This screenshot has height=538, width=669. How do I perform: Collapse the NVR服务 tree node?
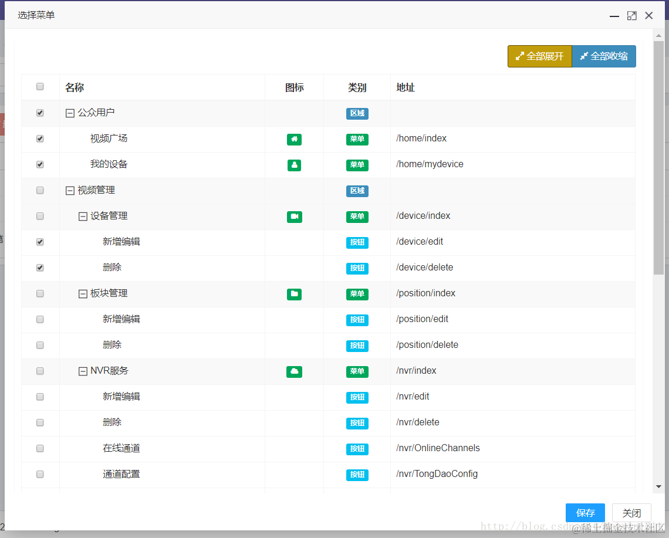pyautogui.click(x=83, y=371)
